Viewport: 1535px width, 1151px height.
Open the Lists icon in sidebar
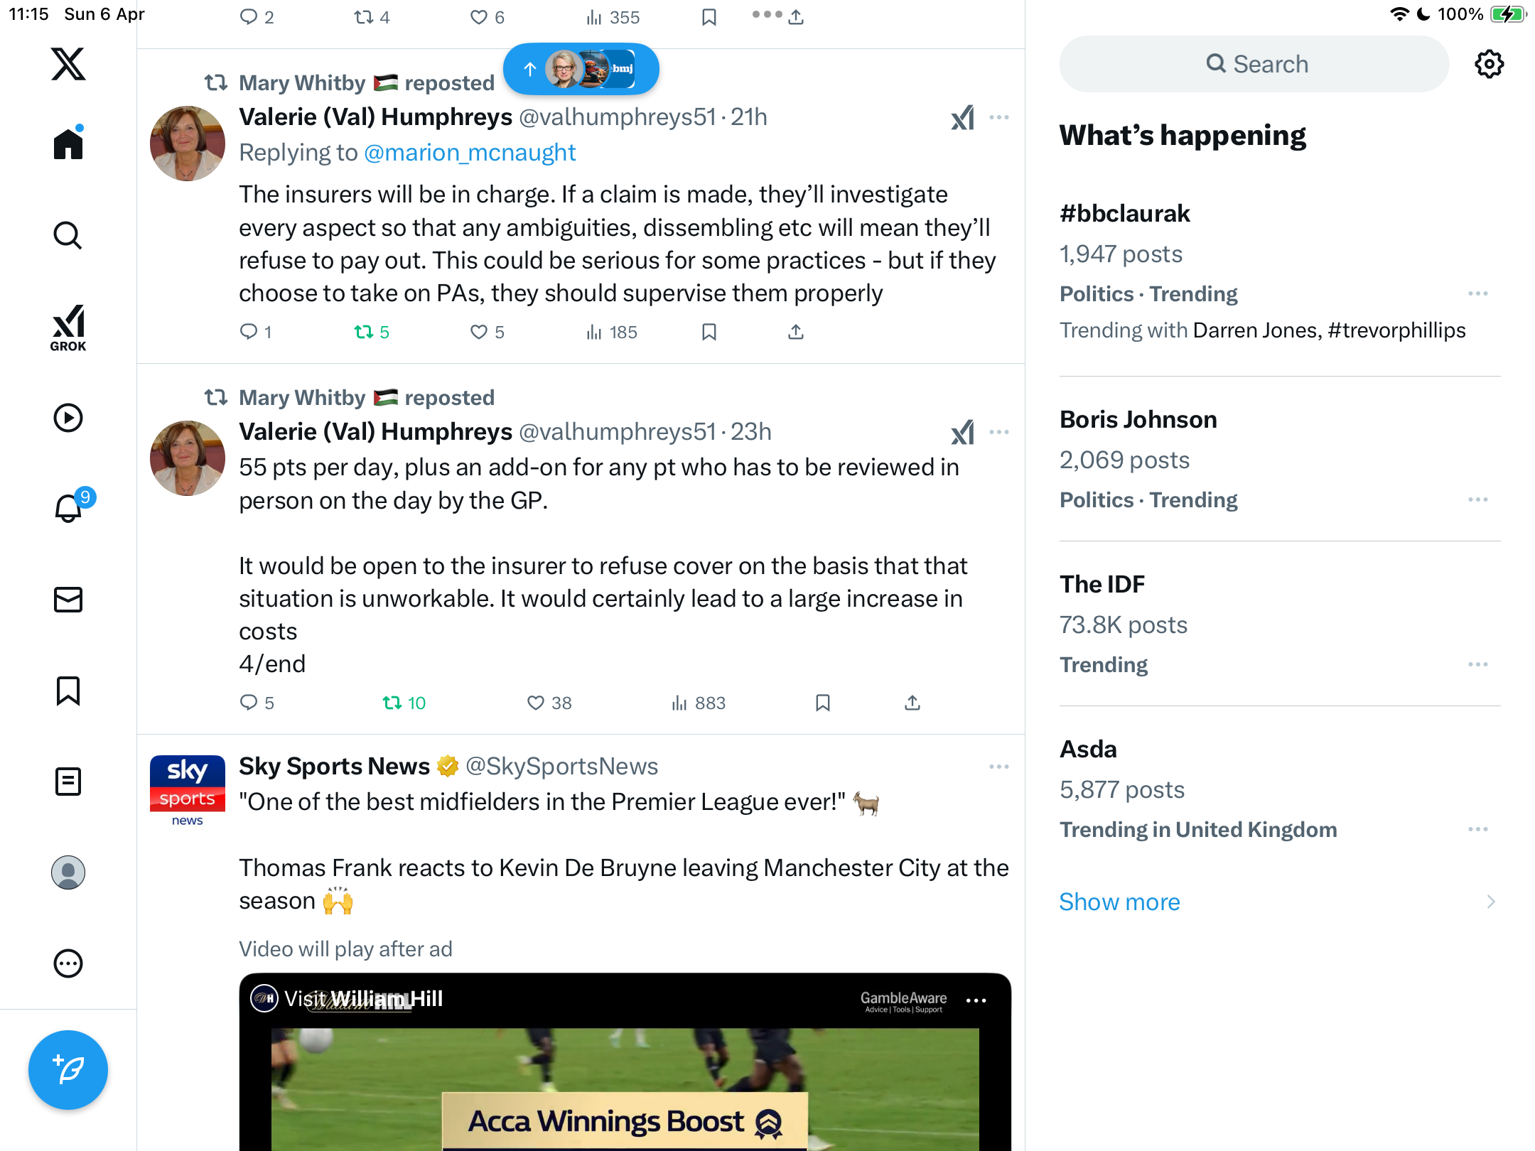click(x=68, y=782)
